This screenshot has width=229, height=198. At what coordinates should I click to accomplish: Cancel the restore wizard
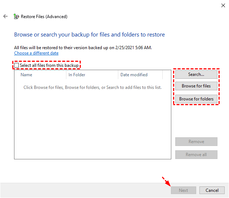pyautogui.click(x=212, y=190)
